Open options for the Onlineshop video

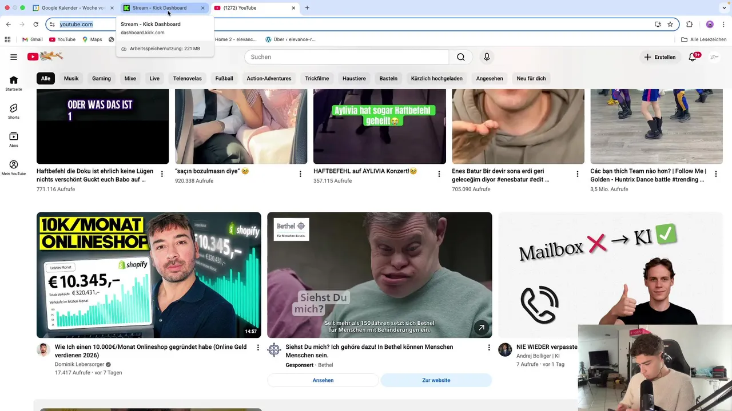click(258, 348)
